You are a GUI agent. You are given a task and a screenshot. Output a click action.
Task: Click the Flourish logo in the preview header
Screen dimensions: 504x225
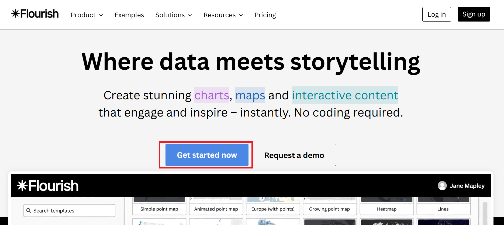(x=48, y=186)
